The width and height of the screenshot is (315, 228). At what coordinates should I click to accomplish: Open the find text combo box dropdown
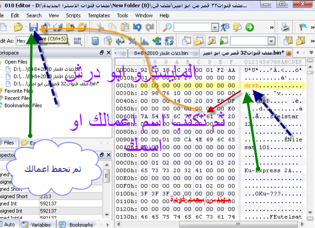(215, 27)
